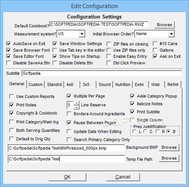Check Print Category/Main Ing
The width and height of the screenshot is (189, 187).
[x=12, y=122]
